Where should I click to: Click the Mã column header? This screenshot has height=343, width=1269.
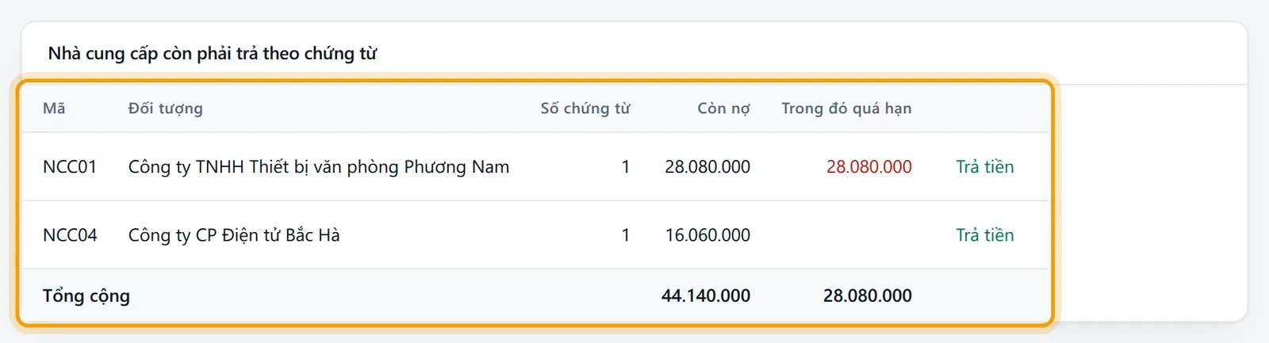(54, 108)
